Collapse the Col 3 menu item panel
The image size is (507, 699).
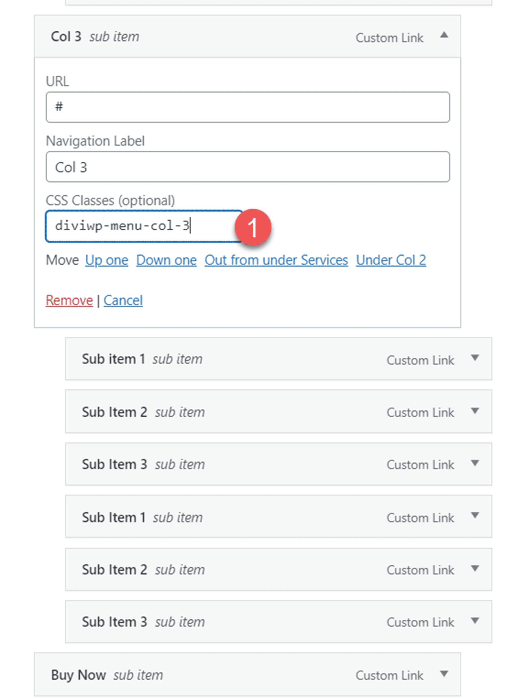point(444,35)
